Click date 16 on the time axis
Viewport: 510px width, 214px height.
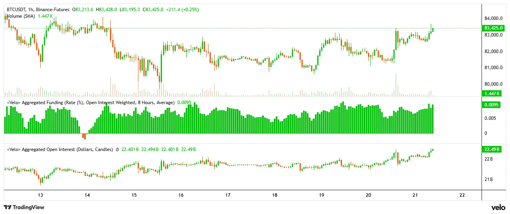point(181,195)
